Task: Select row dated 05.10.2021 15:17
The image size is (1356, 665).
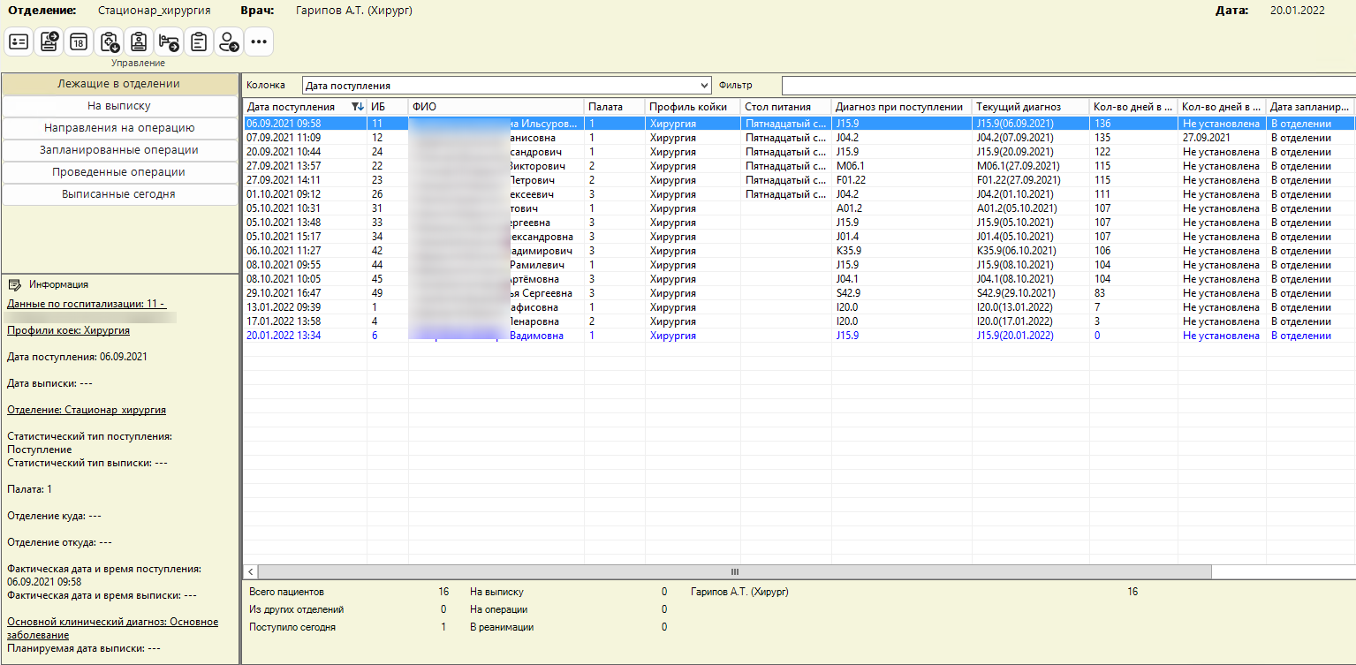Action: [x=799, y=237]
